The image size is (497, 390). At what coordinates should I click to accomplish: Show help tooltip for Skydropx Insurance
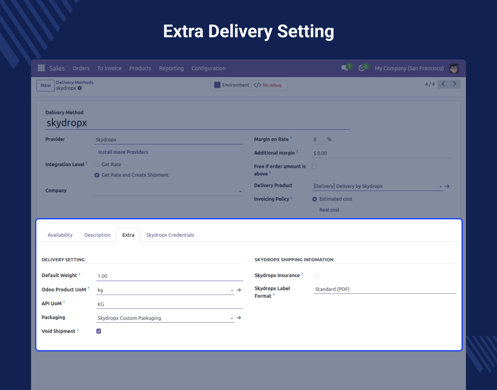pos(302,274)
